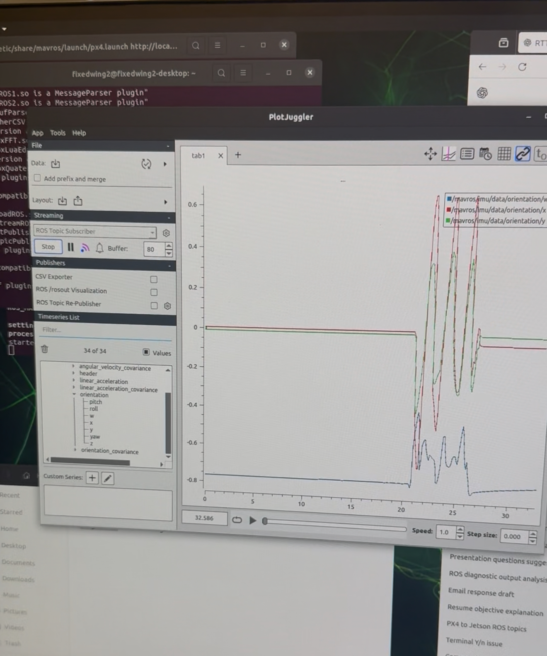Enable Add prefix and merge checkbox
The image size is (547, 656).
37,178
